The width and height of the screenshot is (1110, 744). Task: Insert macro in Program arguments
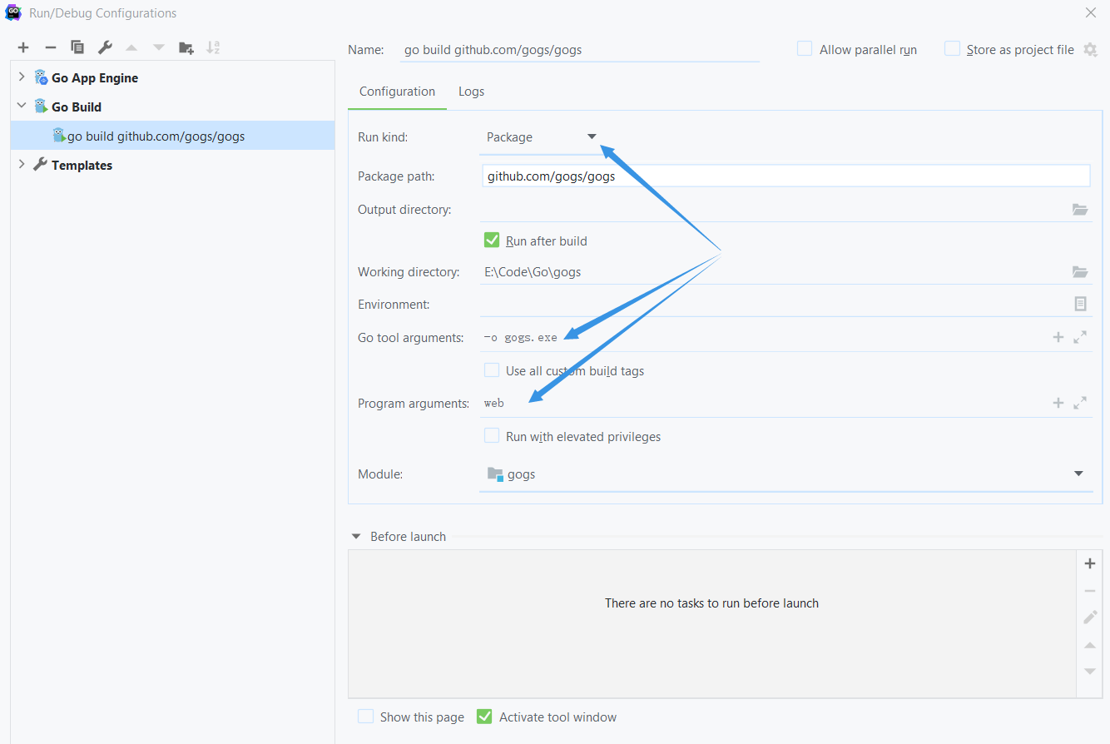[1058, 403]
